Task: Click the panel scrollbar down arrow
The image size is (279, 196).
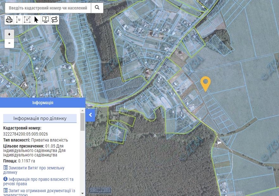Action: (x=82, y=193)
